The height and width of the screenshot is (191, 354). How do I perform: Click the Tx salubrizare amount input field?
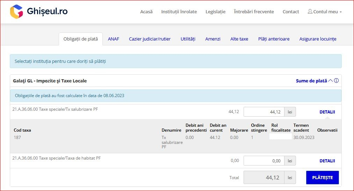coord(263,112)
